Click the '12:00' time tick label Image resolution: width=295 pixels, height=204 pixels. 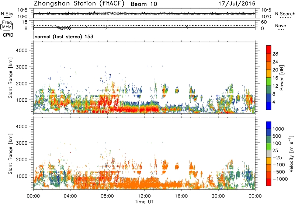(x=144, y=196)
